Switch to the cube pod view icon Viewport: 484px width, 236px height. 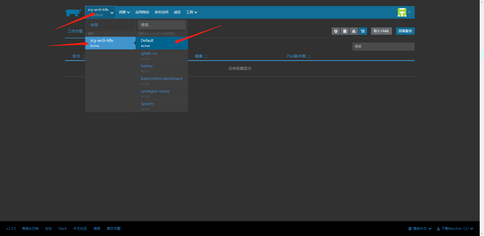click(336, 31)
